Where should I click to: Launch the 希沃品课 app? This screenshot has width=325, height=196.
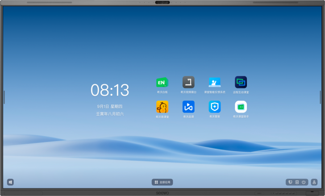[188, 107]
